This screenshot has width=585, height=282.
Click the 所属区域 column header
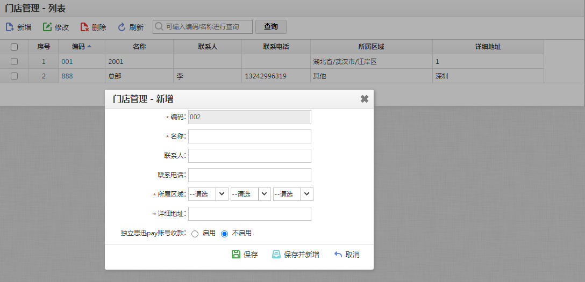pos(371,47)
